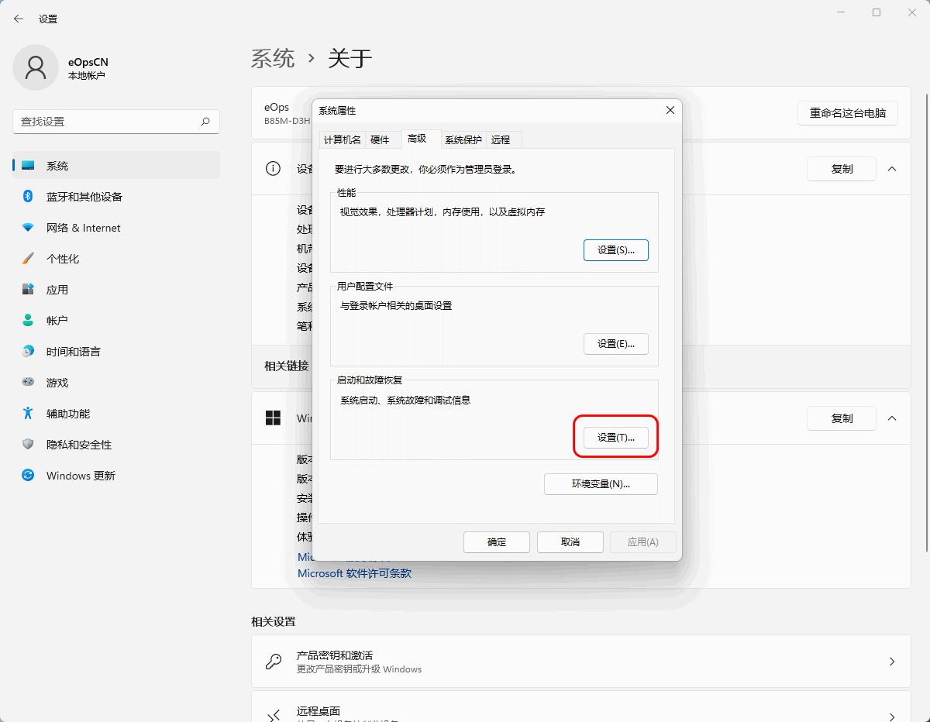Open Personalization settings from sidebar
The image size is (930, 722).
click(29, 259)
